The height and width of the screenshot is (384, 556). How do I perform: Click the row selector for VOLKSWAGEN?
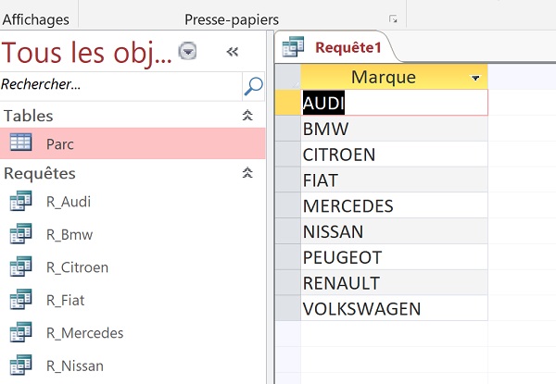(x=288, y=308)
